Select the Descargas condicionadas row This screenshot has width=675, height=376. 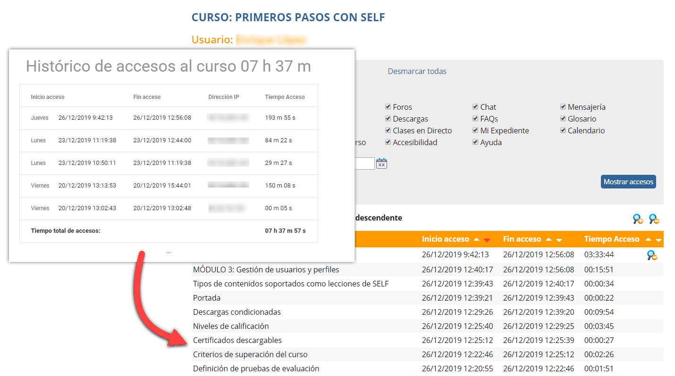427,312
